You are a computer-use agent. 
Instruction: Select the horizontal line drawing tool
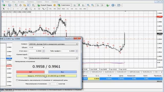point(18,9)
